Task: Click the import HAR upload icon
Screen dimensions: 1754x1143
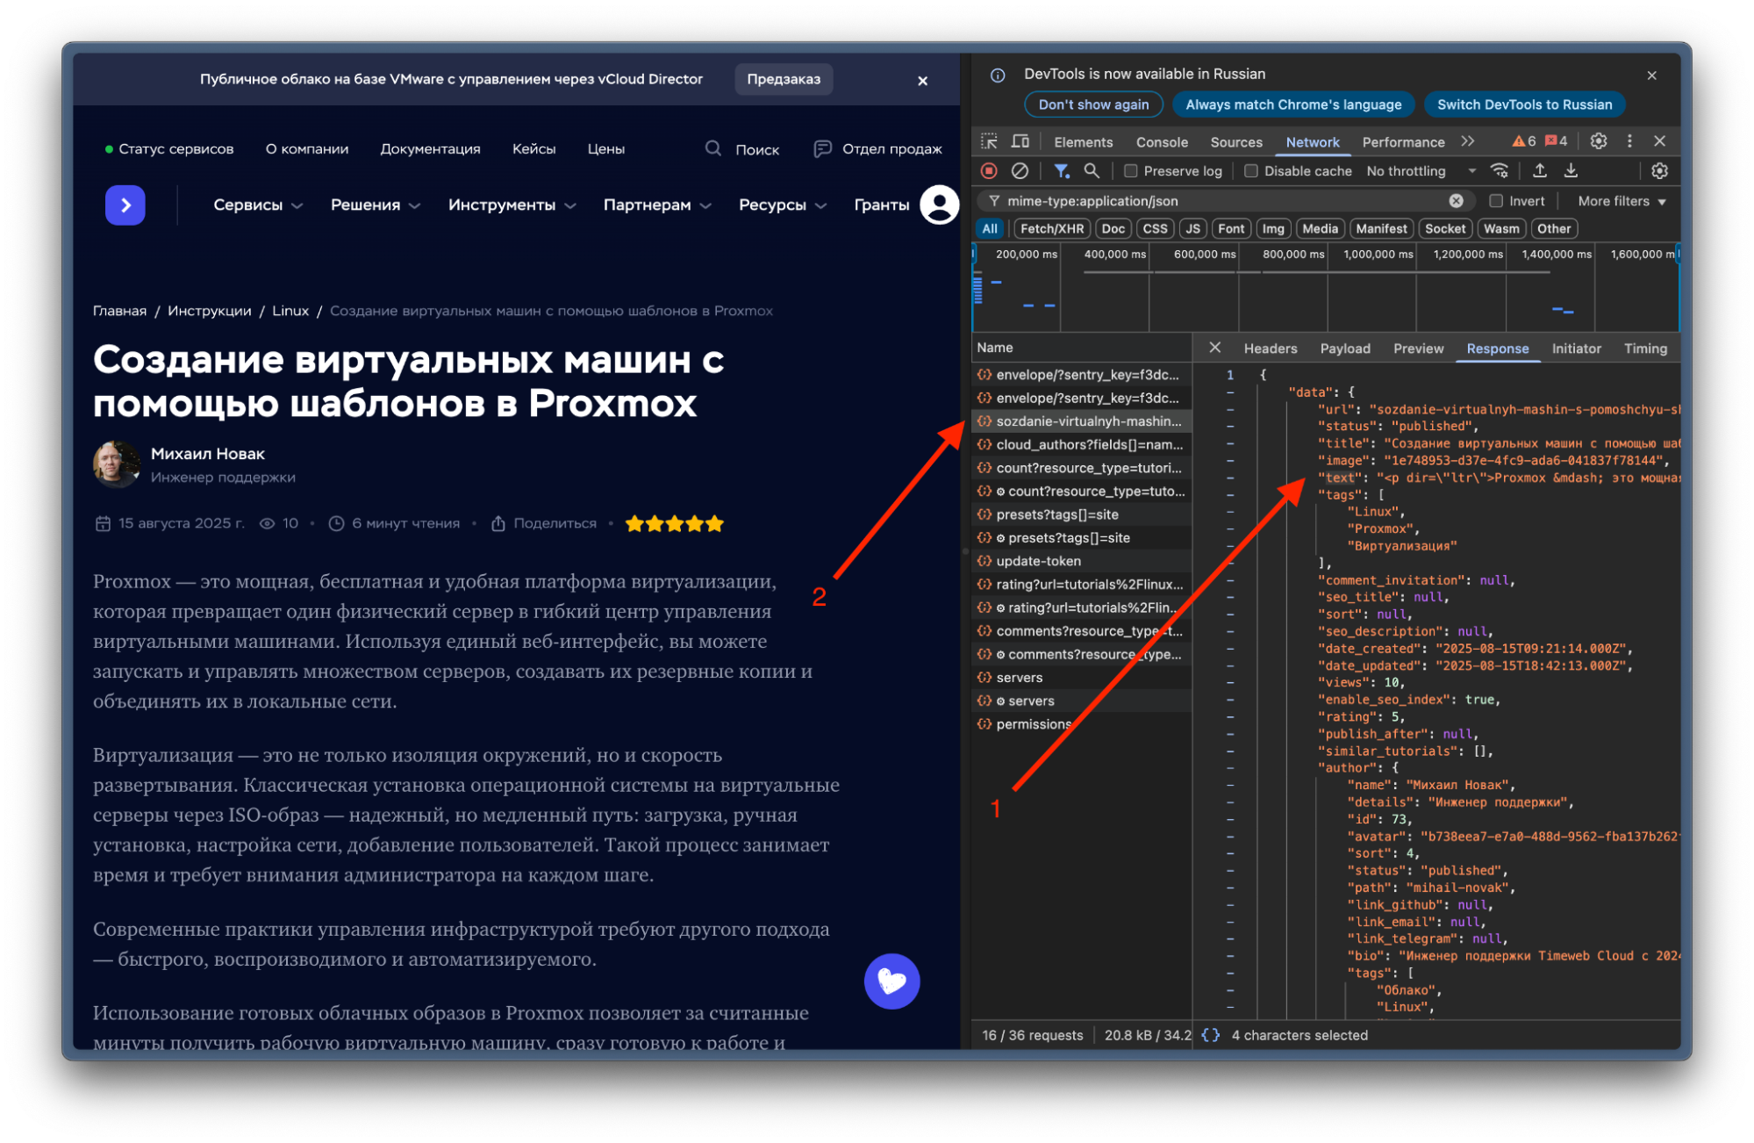Action: 1540,171
